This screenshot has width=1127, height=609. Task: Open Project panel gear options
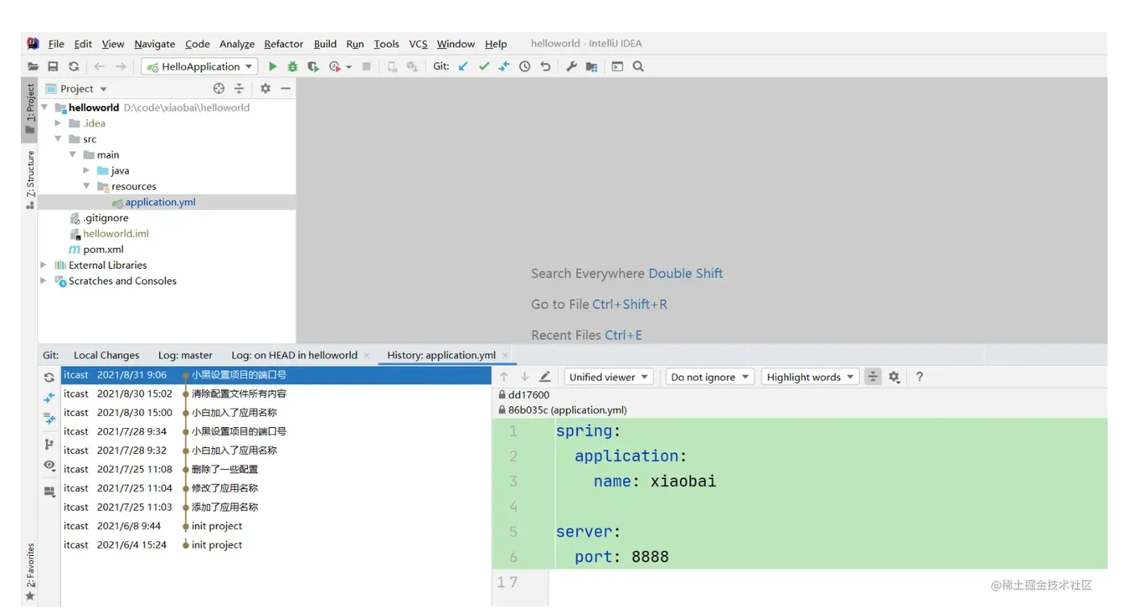(x=265, y=88)
